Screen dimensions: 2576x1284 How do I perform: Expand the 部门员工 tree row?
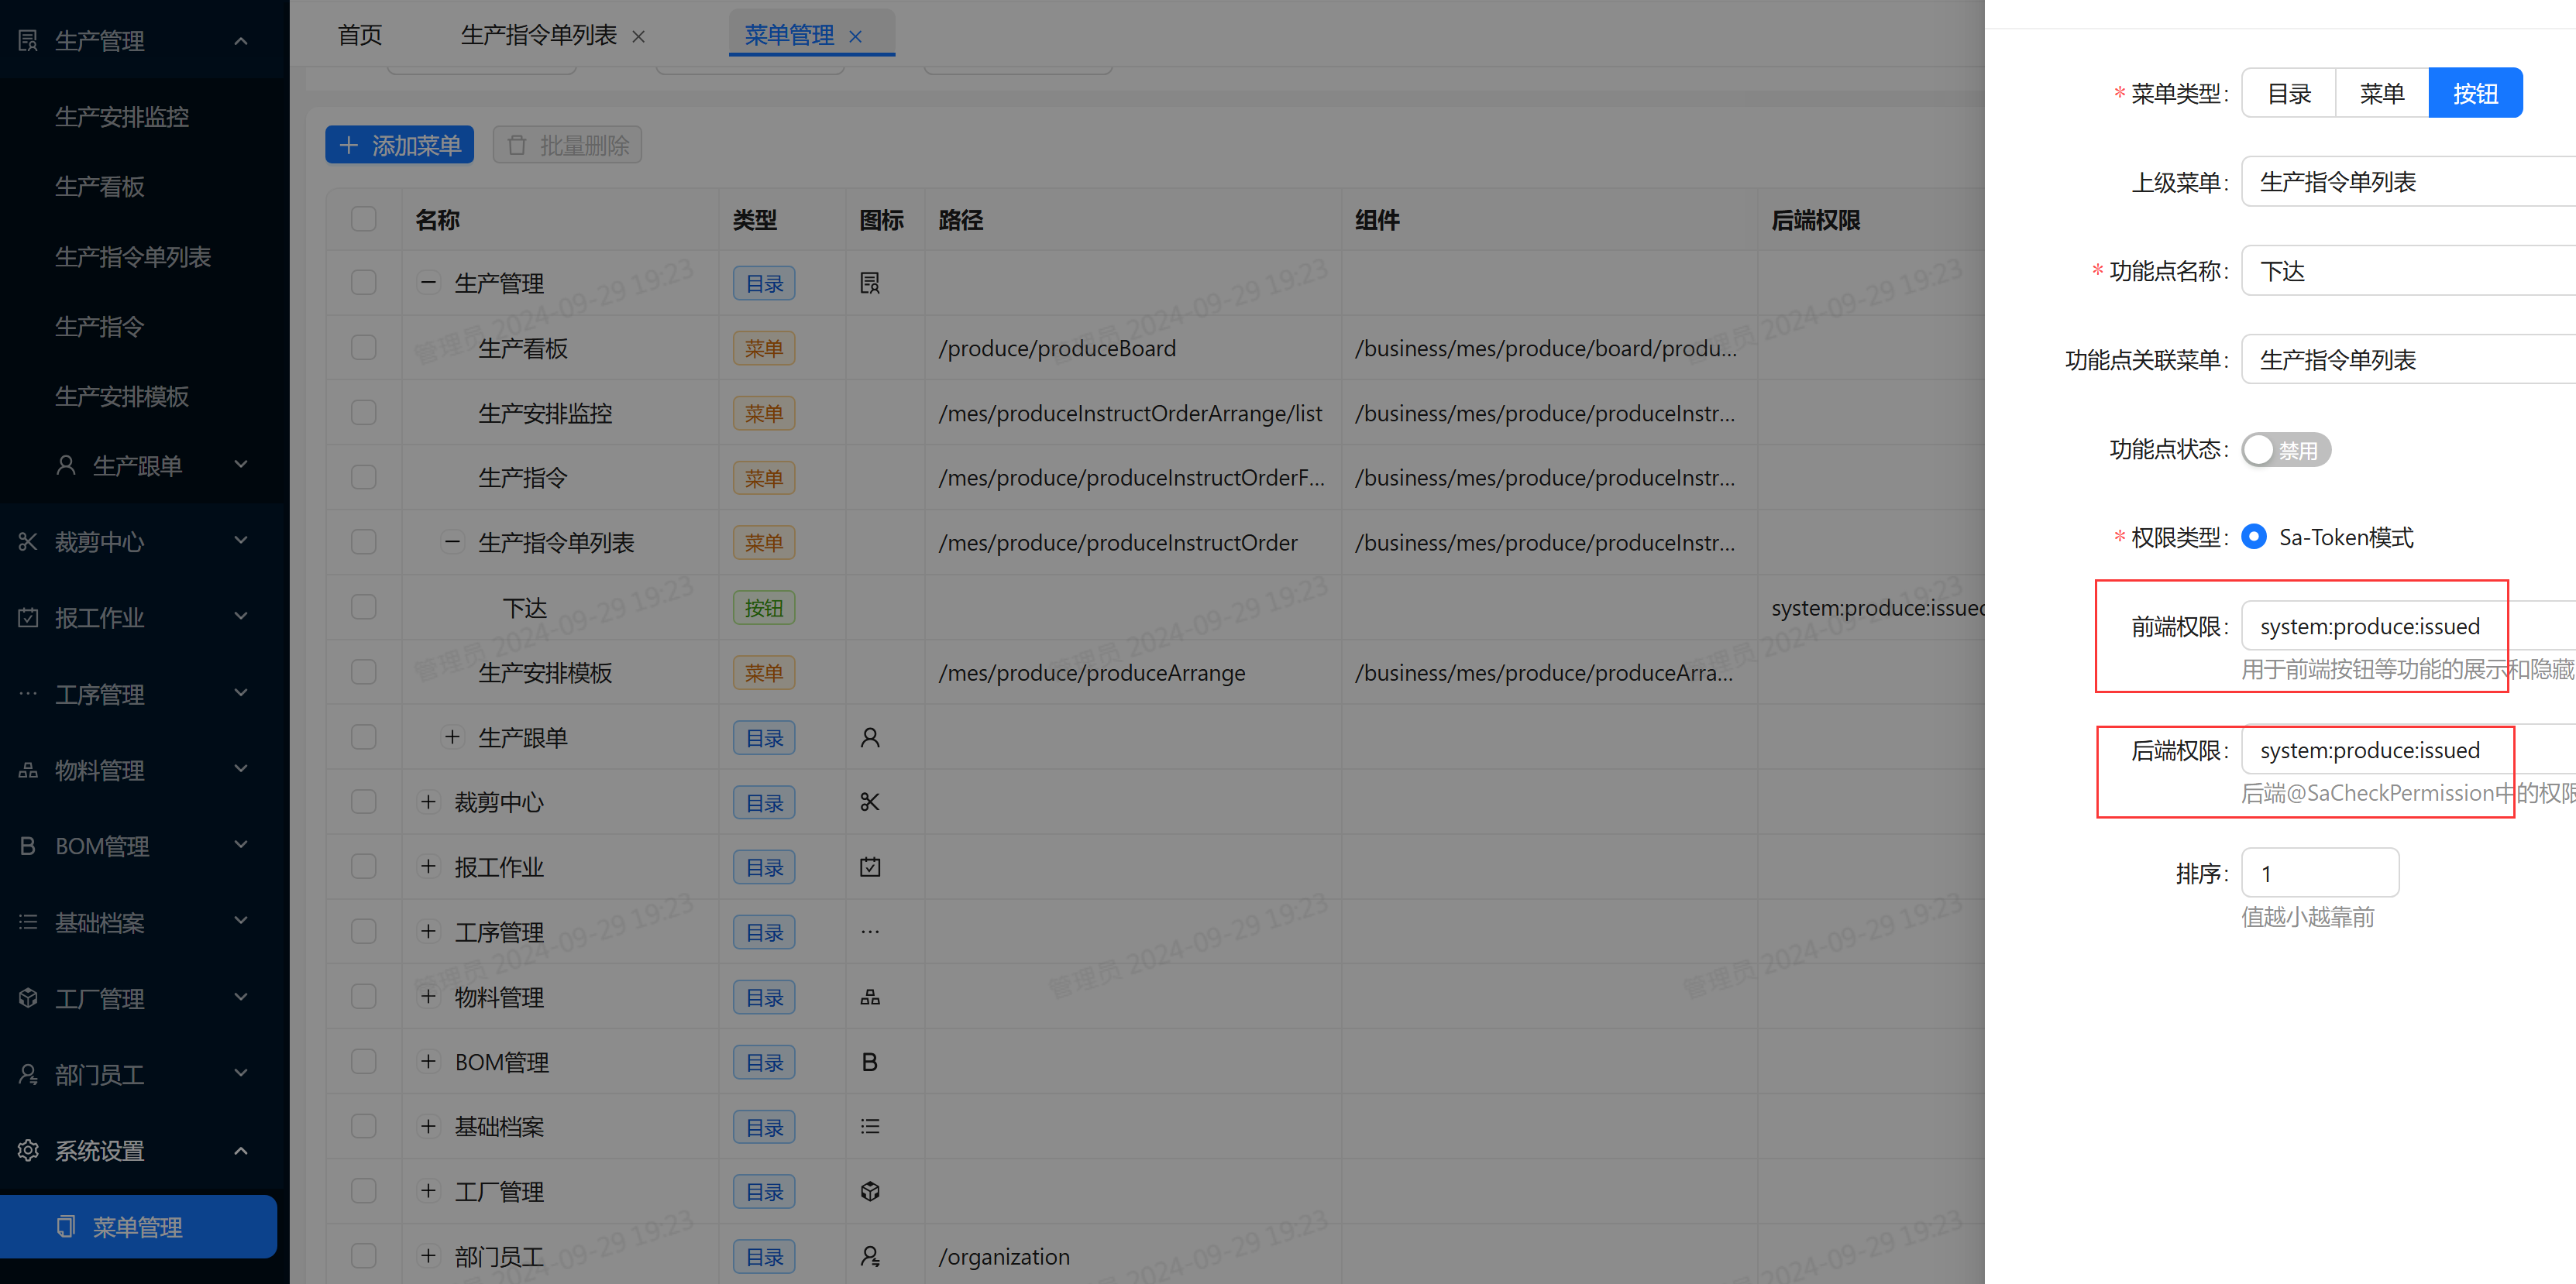click(x=428, y=1256)
